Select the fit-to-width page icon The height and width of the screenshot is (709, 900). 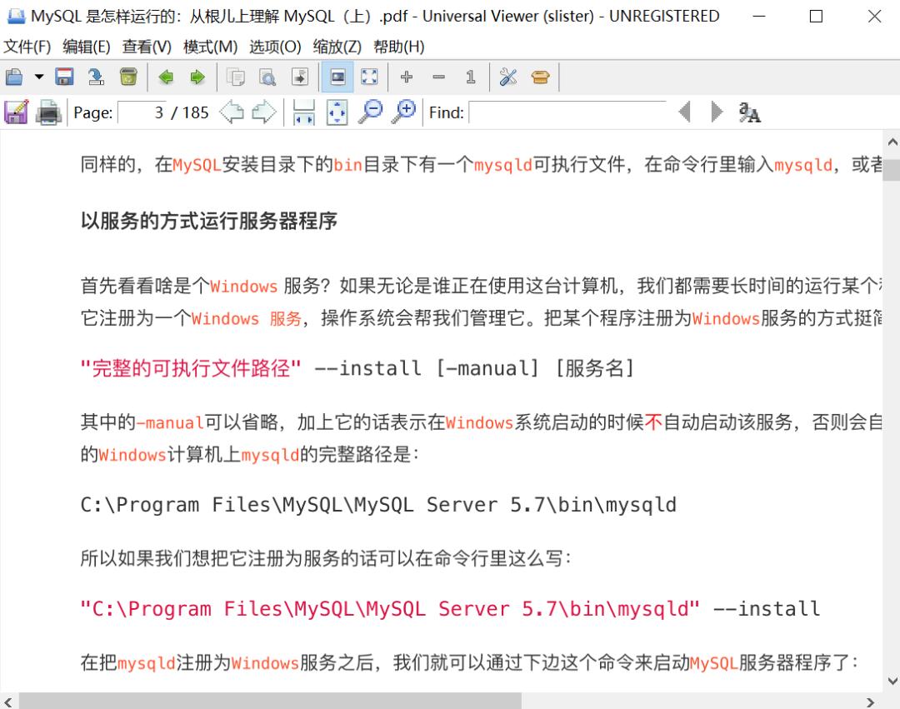coord(303,112)
